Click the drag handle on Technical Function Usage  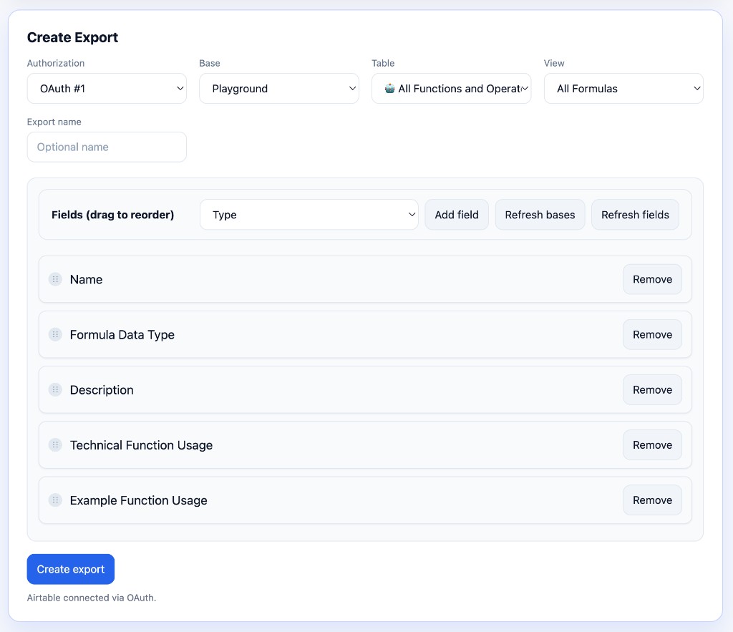pyautogui.click(x=55, y=444)
